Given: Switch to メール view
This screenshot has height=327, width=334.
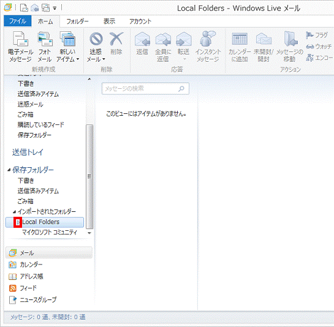Looking at the screenshot, I should pyautogui.click(x=49, y=253).
